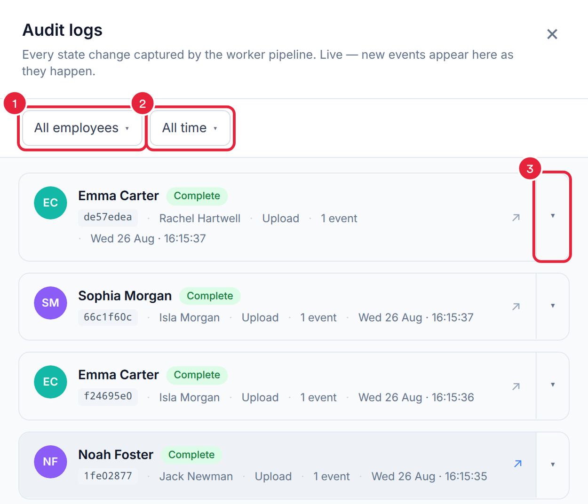Screen dimensions: 588x504
Task: Click Complete badge beside Sophia Morgan
Action: 210,296
